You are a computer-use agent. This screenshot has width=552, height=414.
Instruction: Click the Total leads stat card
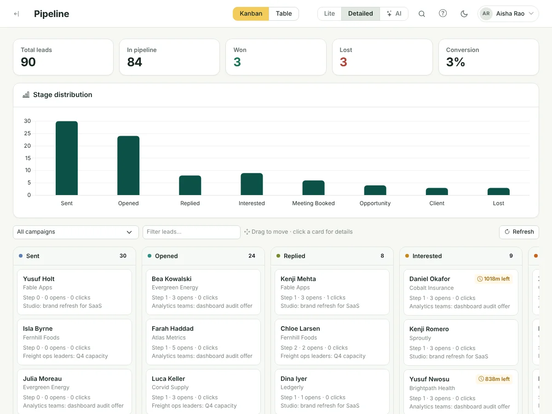point(63,57)
